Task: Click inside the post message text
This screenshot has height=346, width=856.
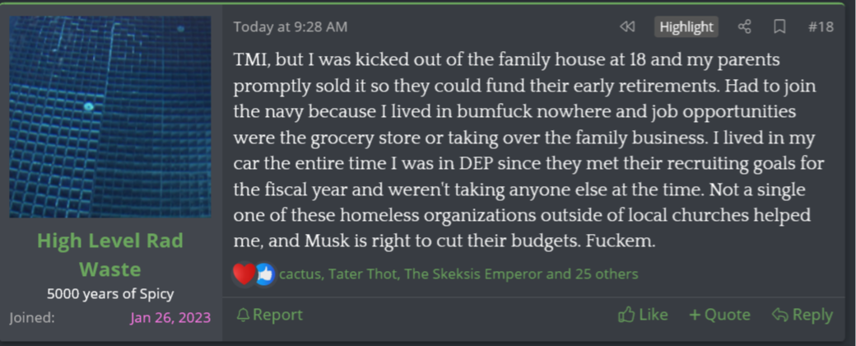Action: coord(527,152)
